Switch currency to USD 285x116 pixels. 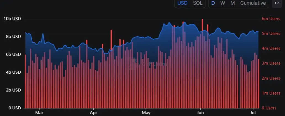(x=182, y=3)
